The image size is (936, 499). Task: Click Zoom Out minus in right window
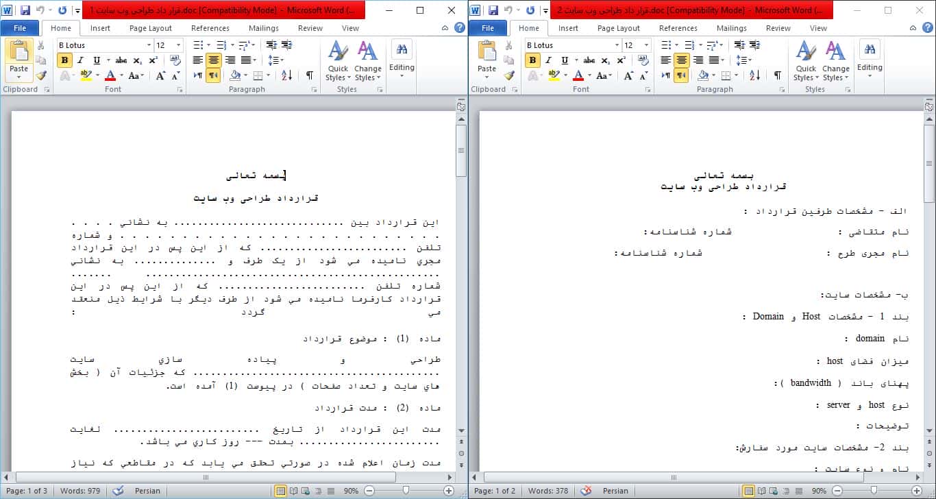coord(837,491)
